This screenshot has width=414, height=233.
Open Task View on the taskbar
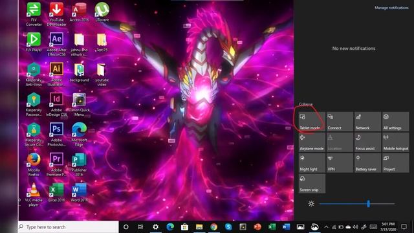(141, 227)
